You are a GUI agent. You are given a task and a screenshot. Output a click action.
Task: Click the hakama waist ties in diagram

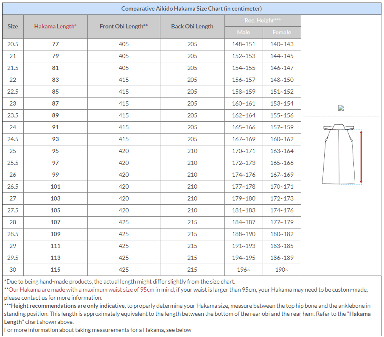click(328, 127)
